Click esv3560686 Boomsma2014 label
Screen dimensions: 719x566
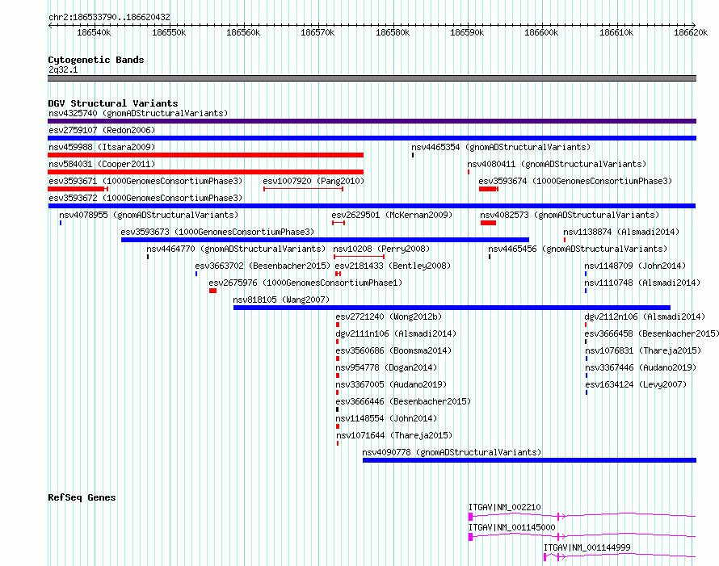point(393,350)
